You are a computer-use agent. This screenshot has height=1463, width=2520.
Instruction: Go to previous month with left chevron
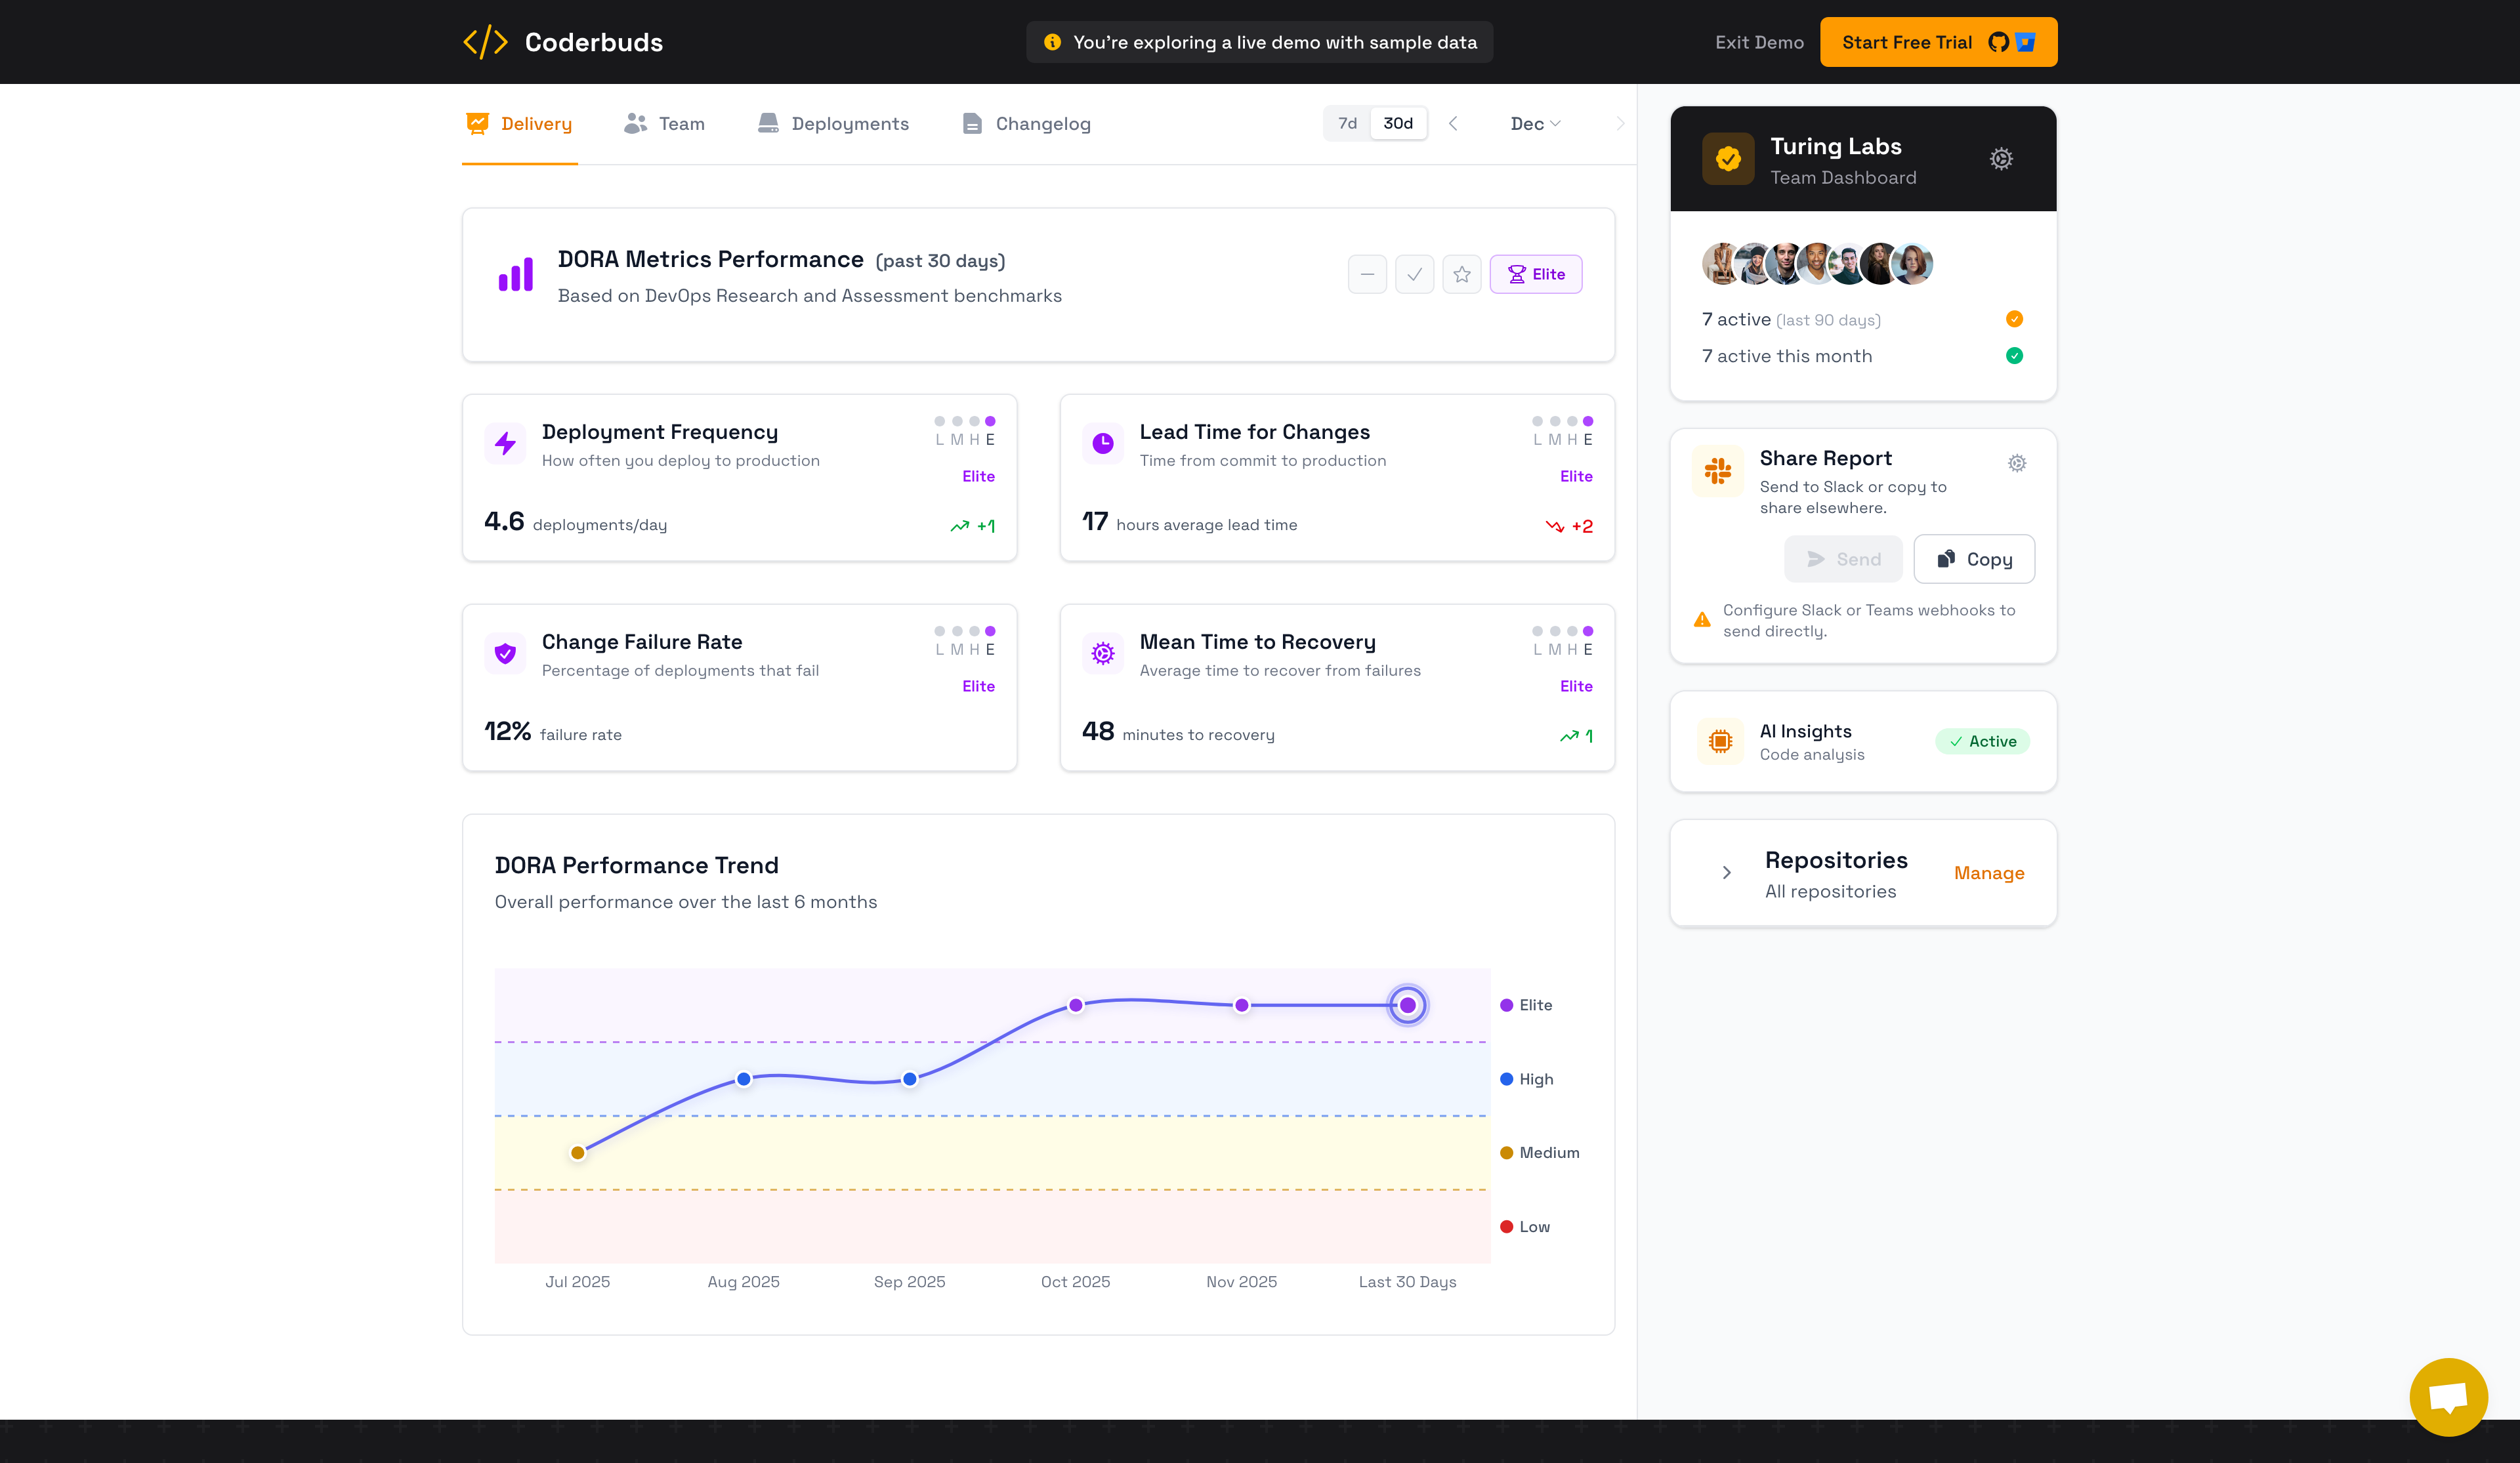[x=1453, y=124]
